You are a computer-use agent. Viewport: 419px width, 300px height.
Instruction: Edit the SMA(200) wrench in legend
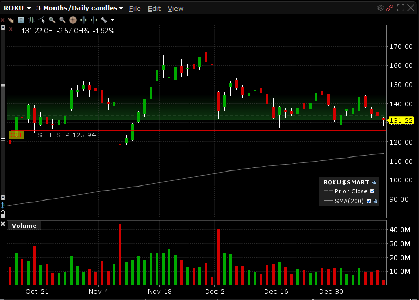pos(375,201)
